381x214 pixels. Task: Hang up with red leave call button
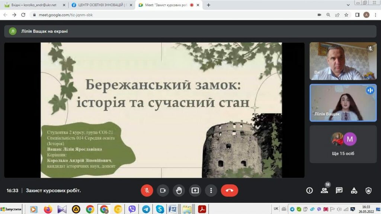pos(229,191)
